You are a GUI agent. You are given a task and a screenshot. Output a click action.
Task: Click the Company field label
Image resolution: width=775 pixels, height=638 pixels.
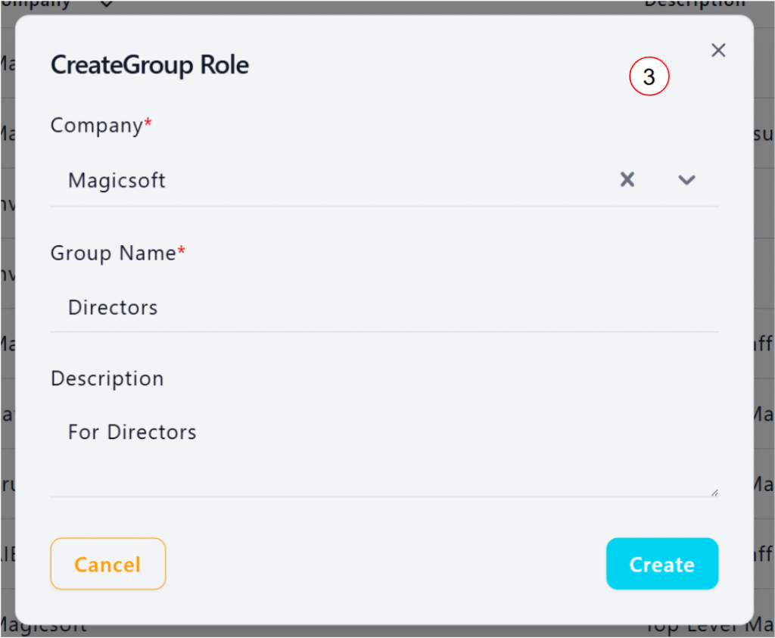96,126
